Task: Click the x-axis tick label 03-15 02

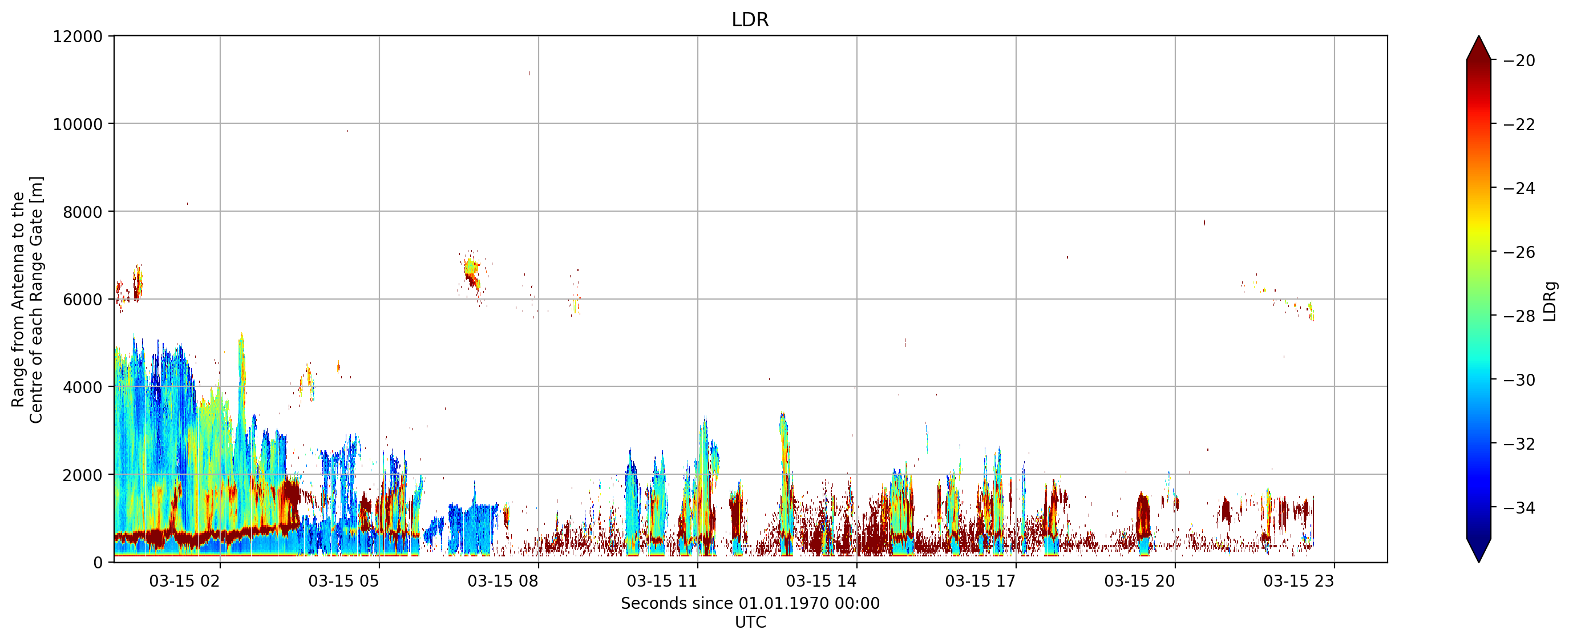Action: tap(184, 581)
